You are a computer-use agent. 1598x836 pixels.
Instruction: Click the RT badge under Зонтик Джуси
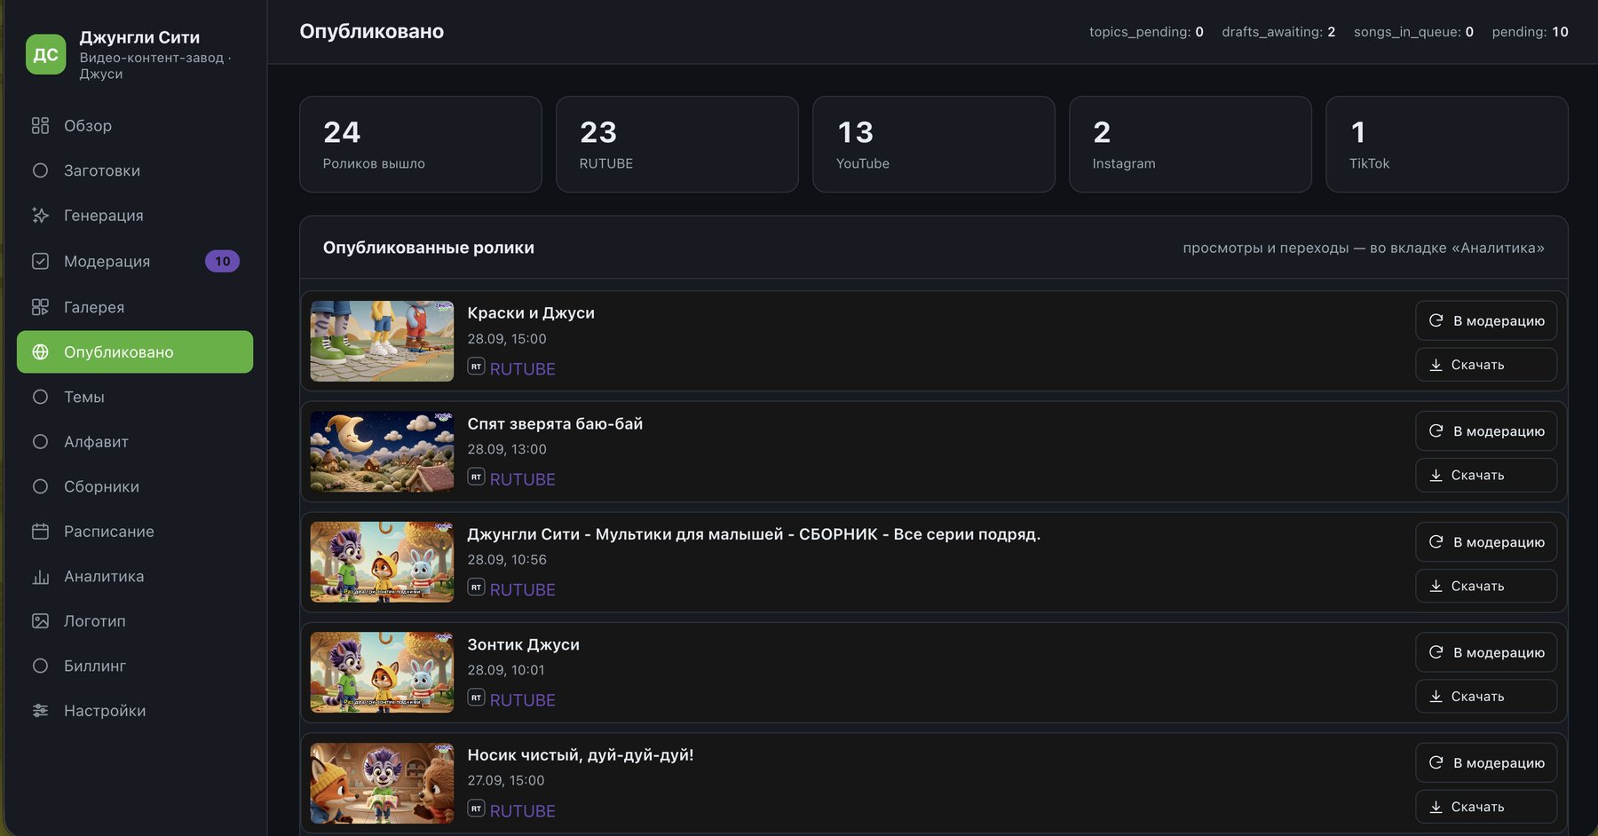[x=476, y=698]
